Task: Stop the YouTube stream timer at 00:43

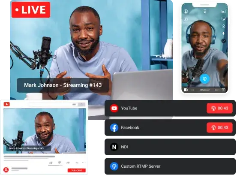Action: [219, 108]
